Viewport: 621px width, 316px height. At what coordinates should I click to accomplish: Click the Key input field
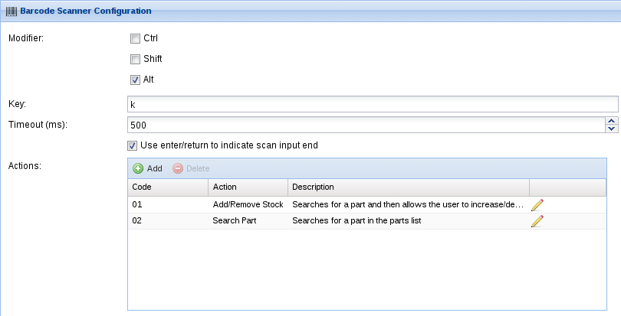tap(373, 105)
